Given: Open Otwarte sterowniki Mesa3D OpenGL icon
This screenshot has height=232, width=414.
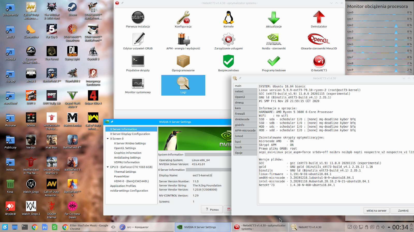Looking at the screenshot, I should 319,39.
